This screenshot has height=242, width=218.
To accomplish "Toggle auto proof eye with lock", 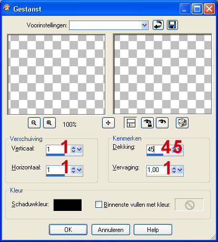I will point(147,123).
